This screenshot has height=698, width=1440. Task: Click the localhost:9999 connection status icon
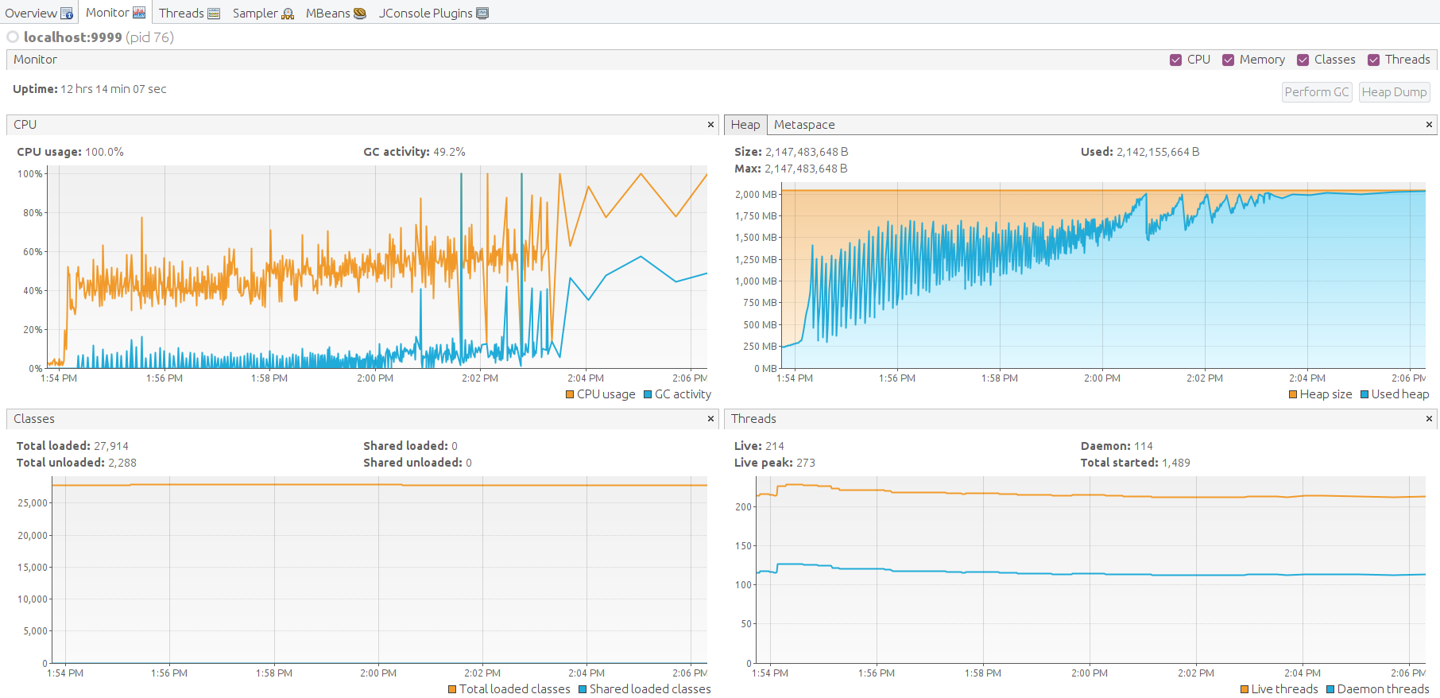click(13, 37)
